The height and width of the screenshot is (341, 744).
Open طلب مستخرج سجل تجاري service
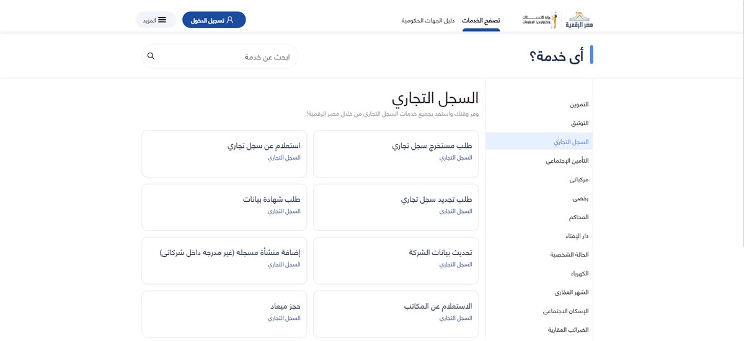click(396, 154)
